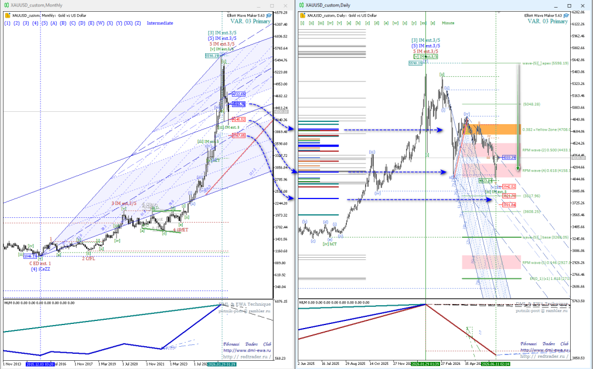
Task: Click the '(5048.28)' level label in Daily chart
Action: [531, 104]
